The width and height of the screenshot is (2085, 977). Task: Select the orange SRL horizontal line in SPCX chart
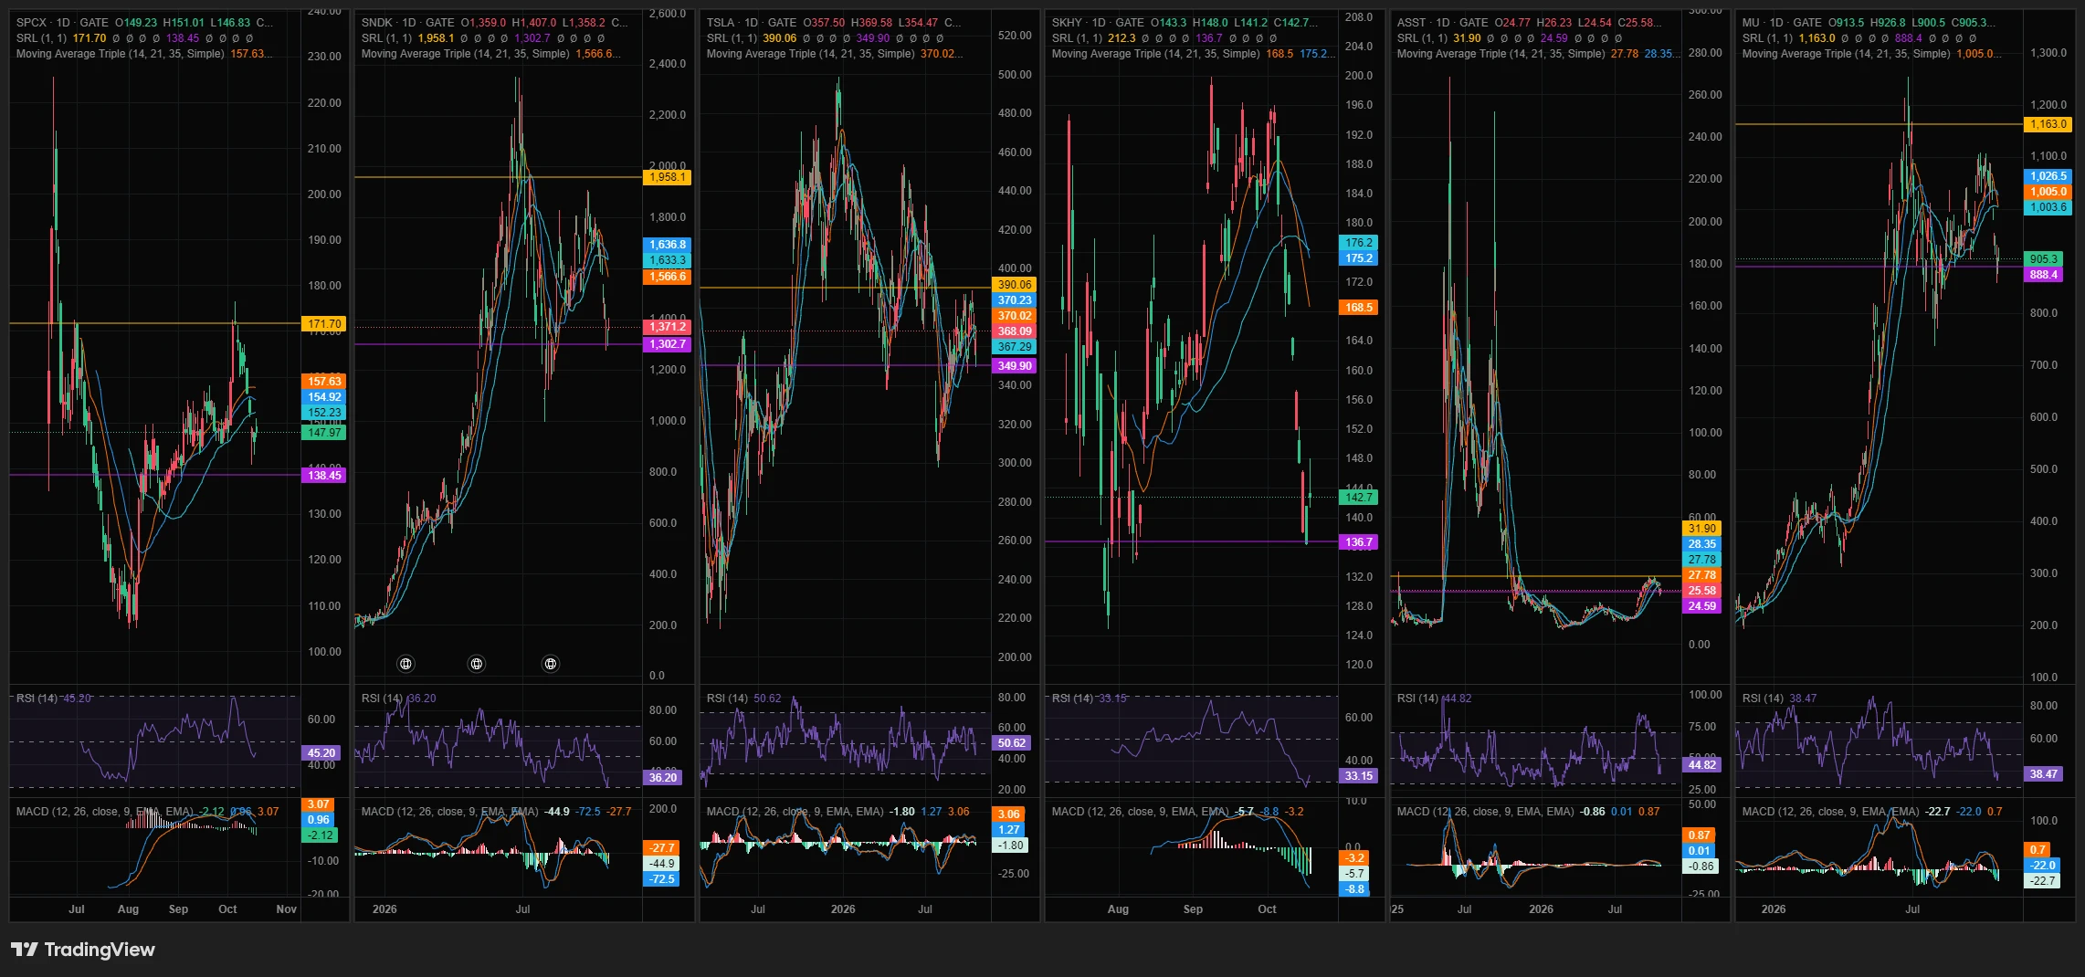click(155, 323)
